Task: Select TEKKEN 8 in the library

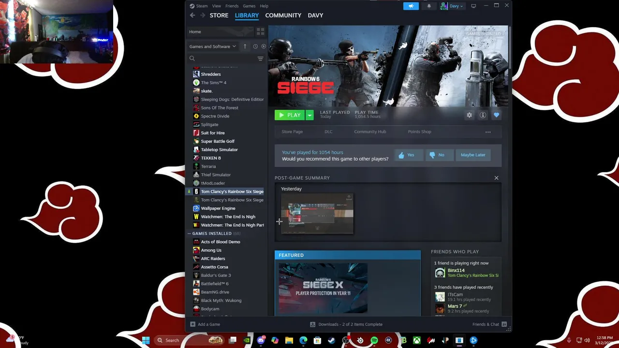Action: click(x=211, y=158)
